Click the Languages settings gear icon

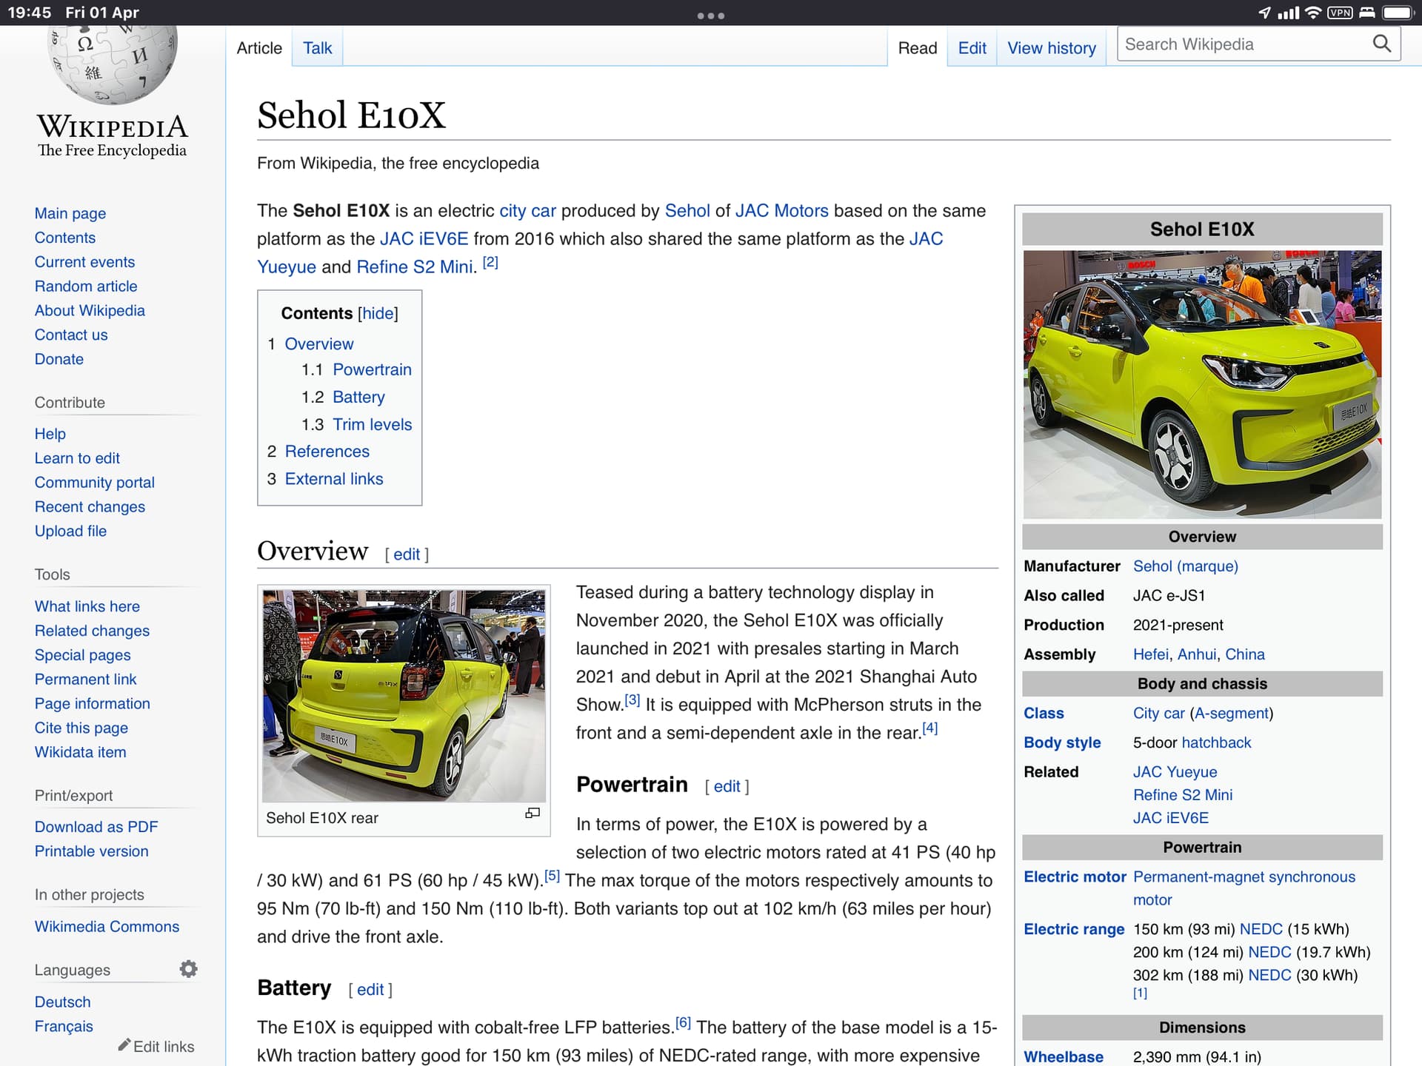point(189,969)
